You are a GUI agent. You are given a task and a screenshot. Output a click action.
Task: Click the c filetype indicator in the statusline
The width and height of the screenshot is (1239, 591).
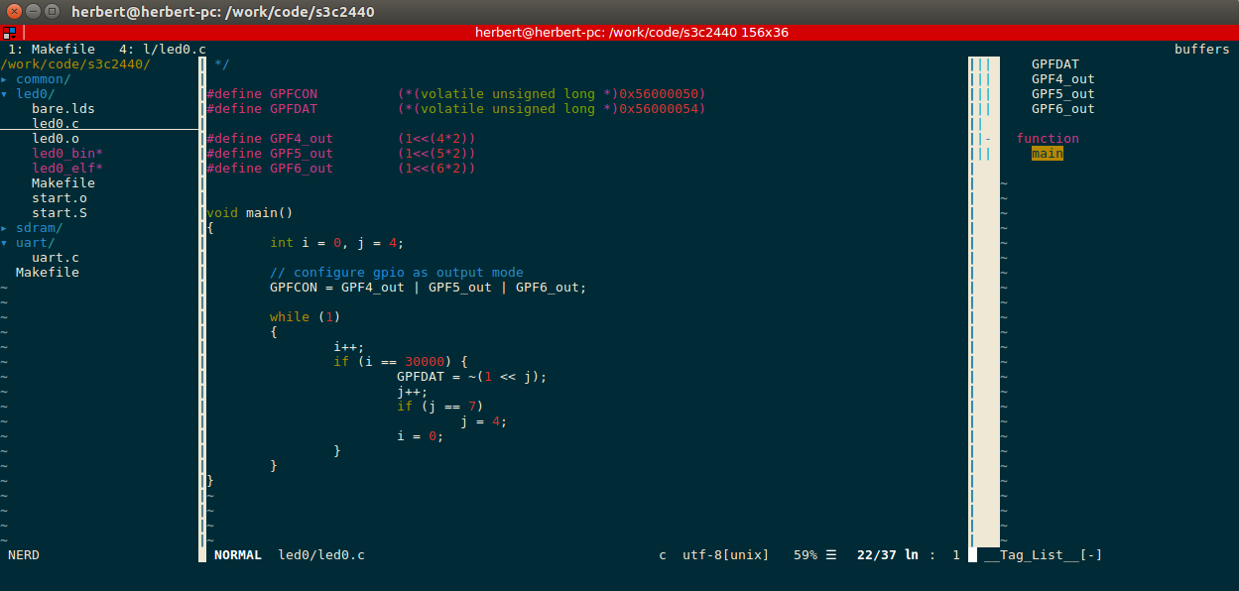click(x=662, y=554)
